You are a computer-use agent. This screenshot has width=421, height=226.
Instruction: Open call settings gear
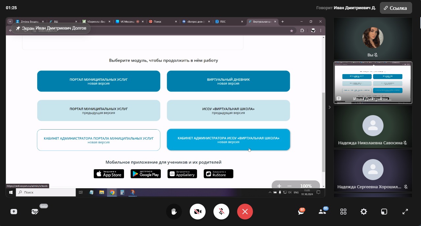[x=364, y=212]
